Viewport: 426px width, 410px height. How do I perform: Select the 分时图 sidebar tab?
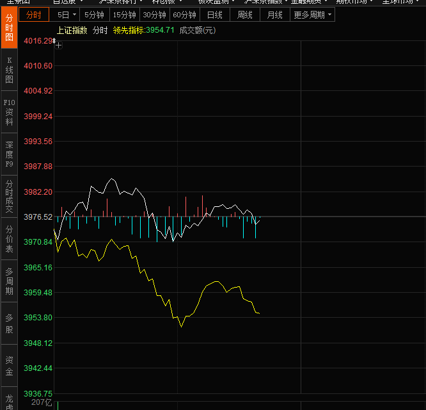[9, 28]
